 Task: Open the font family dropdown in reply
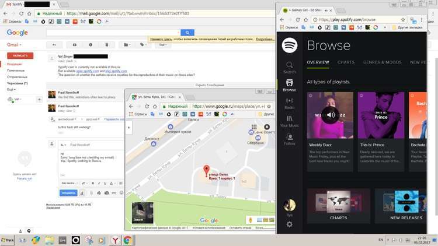coord(69,183)
